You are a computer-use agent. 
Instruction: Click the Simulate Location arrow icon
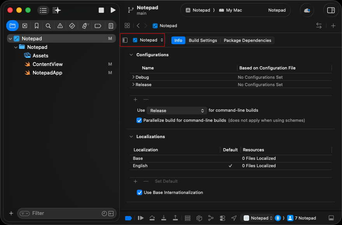point(234,218)
